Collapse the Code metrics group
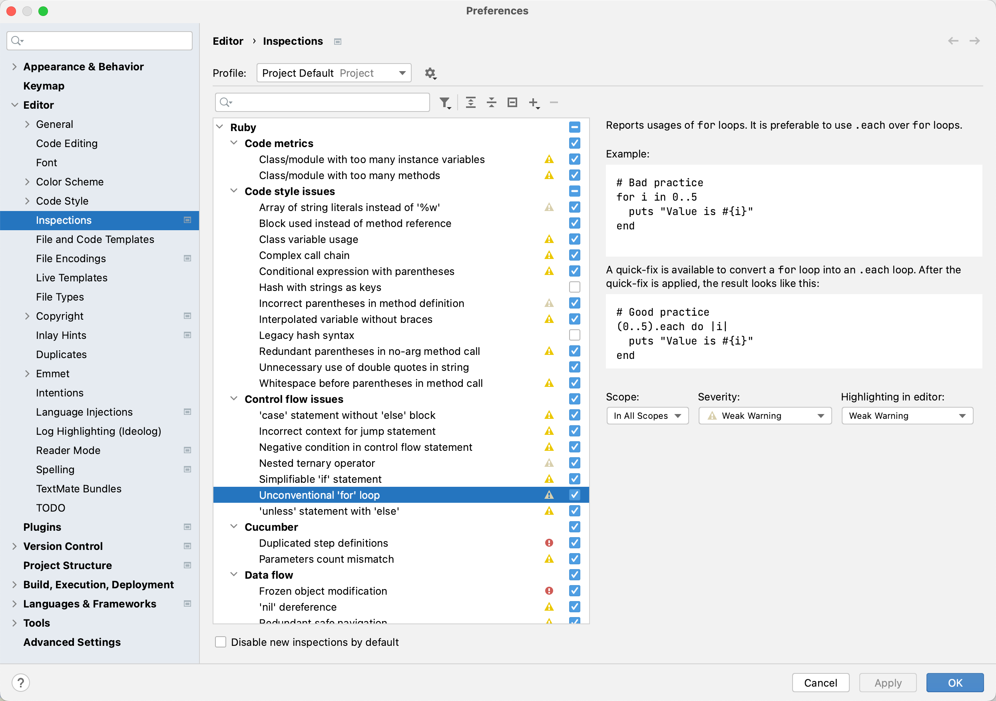The image size is (996, 701). point(234,143)
